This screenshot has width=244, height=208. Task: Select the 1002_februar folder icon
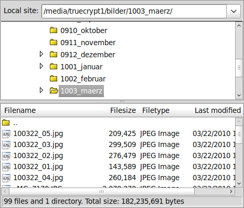coord(54,78)
